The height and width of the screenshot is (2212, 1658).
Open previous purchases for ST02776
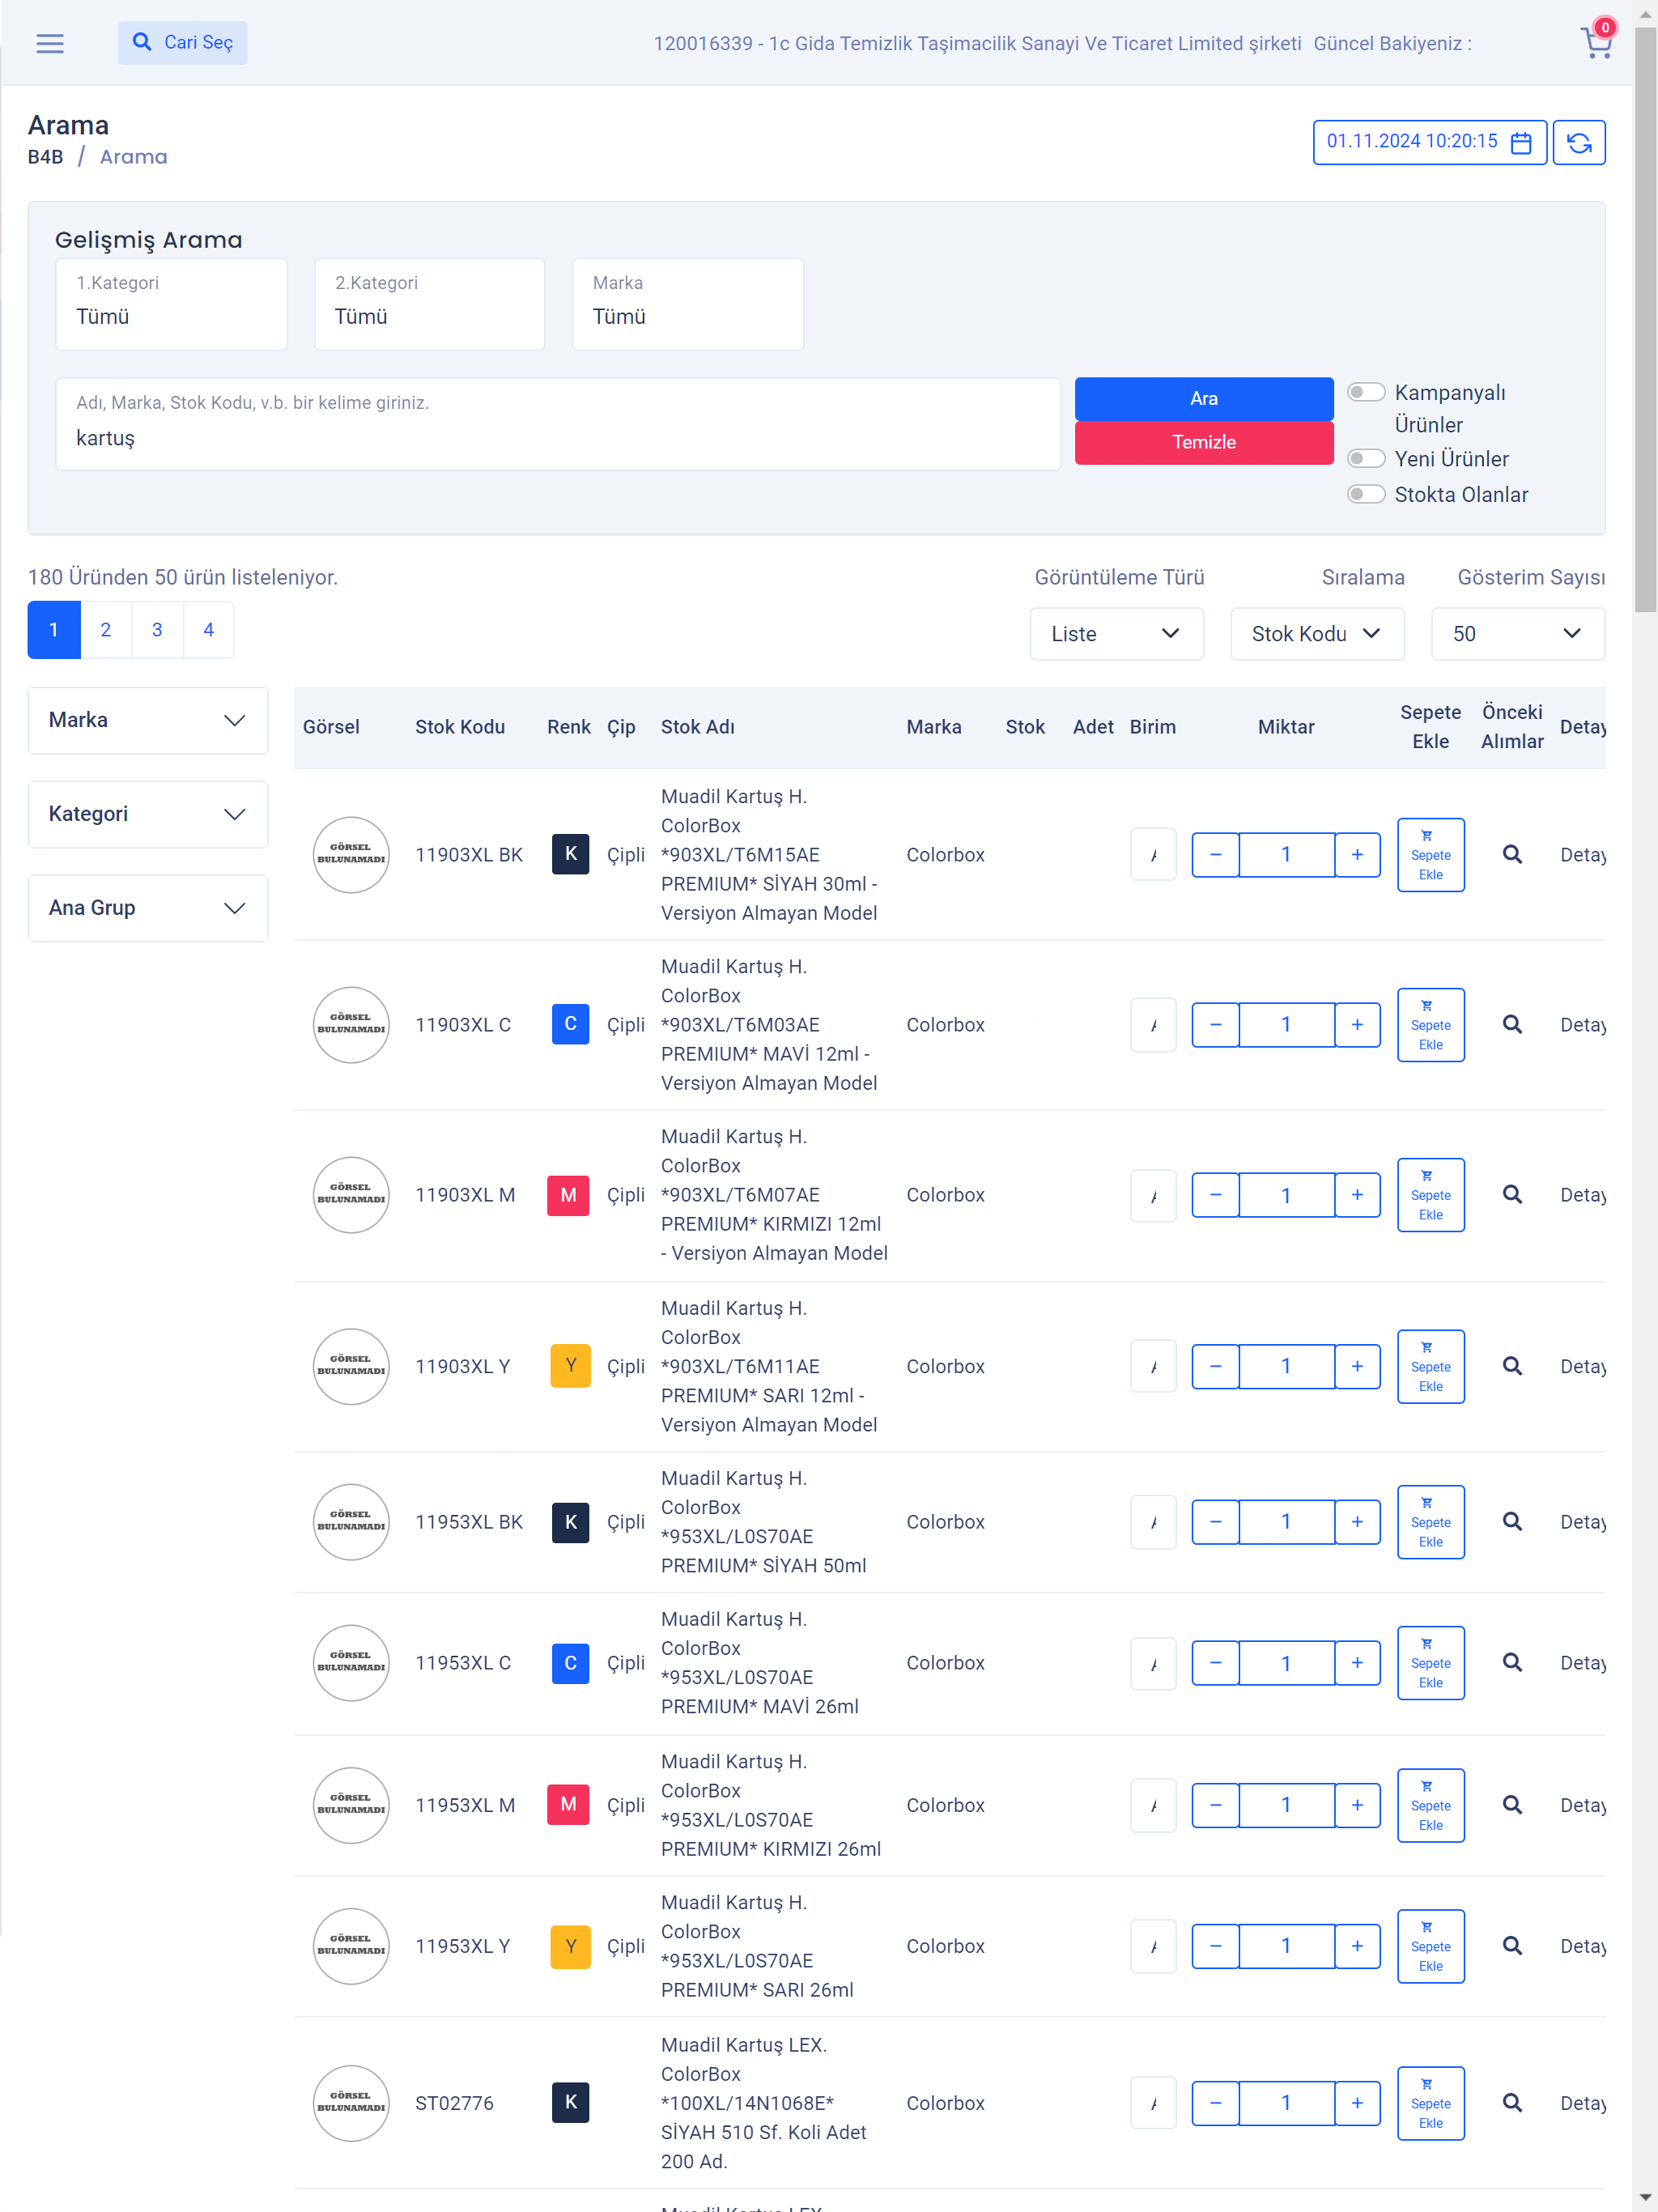coord(1512,2103)
